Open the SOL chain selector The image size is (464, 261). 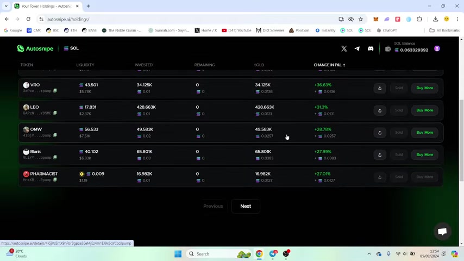(71, 48)
